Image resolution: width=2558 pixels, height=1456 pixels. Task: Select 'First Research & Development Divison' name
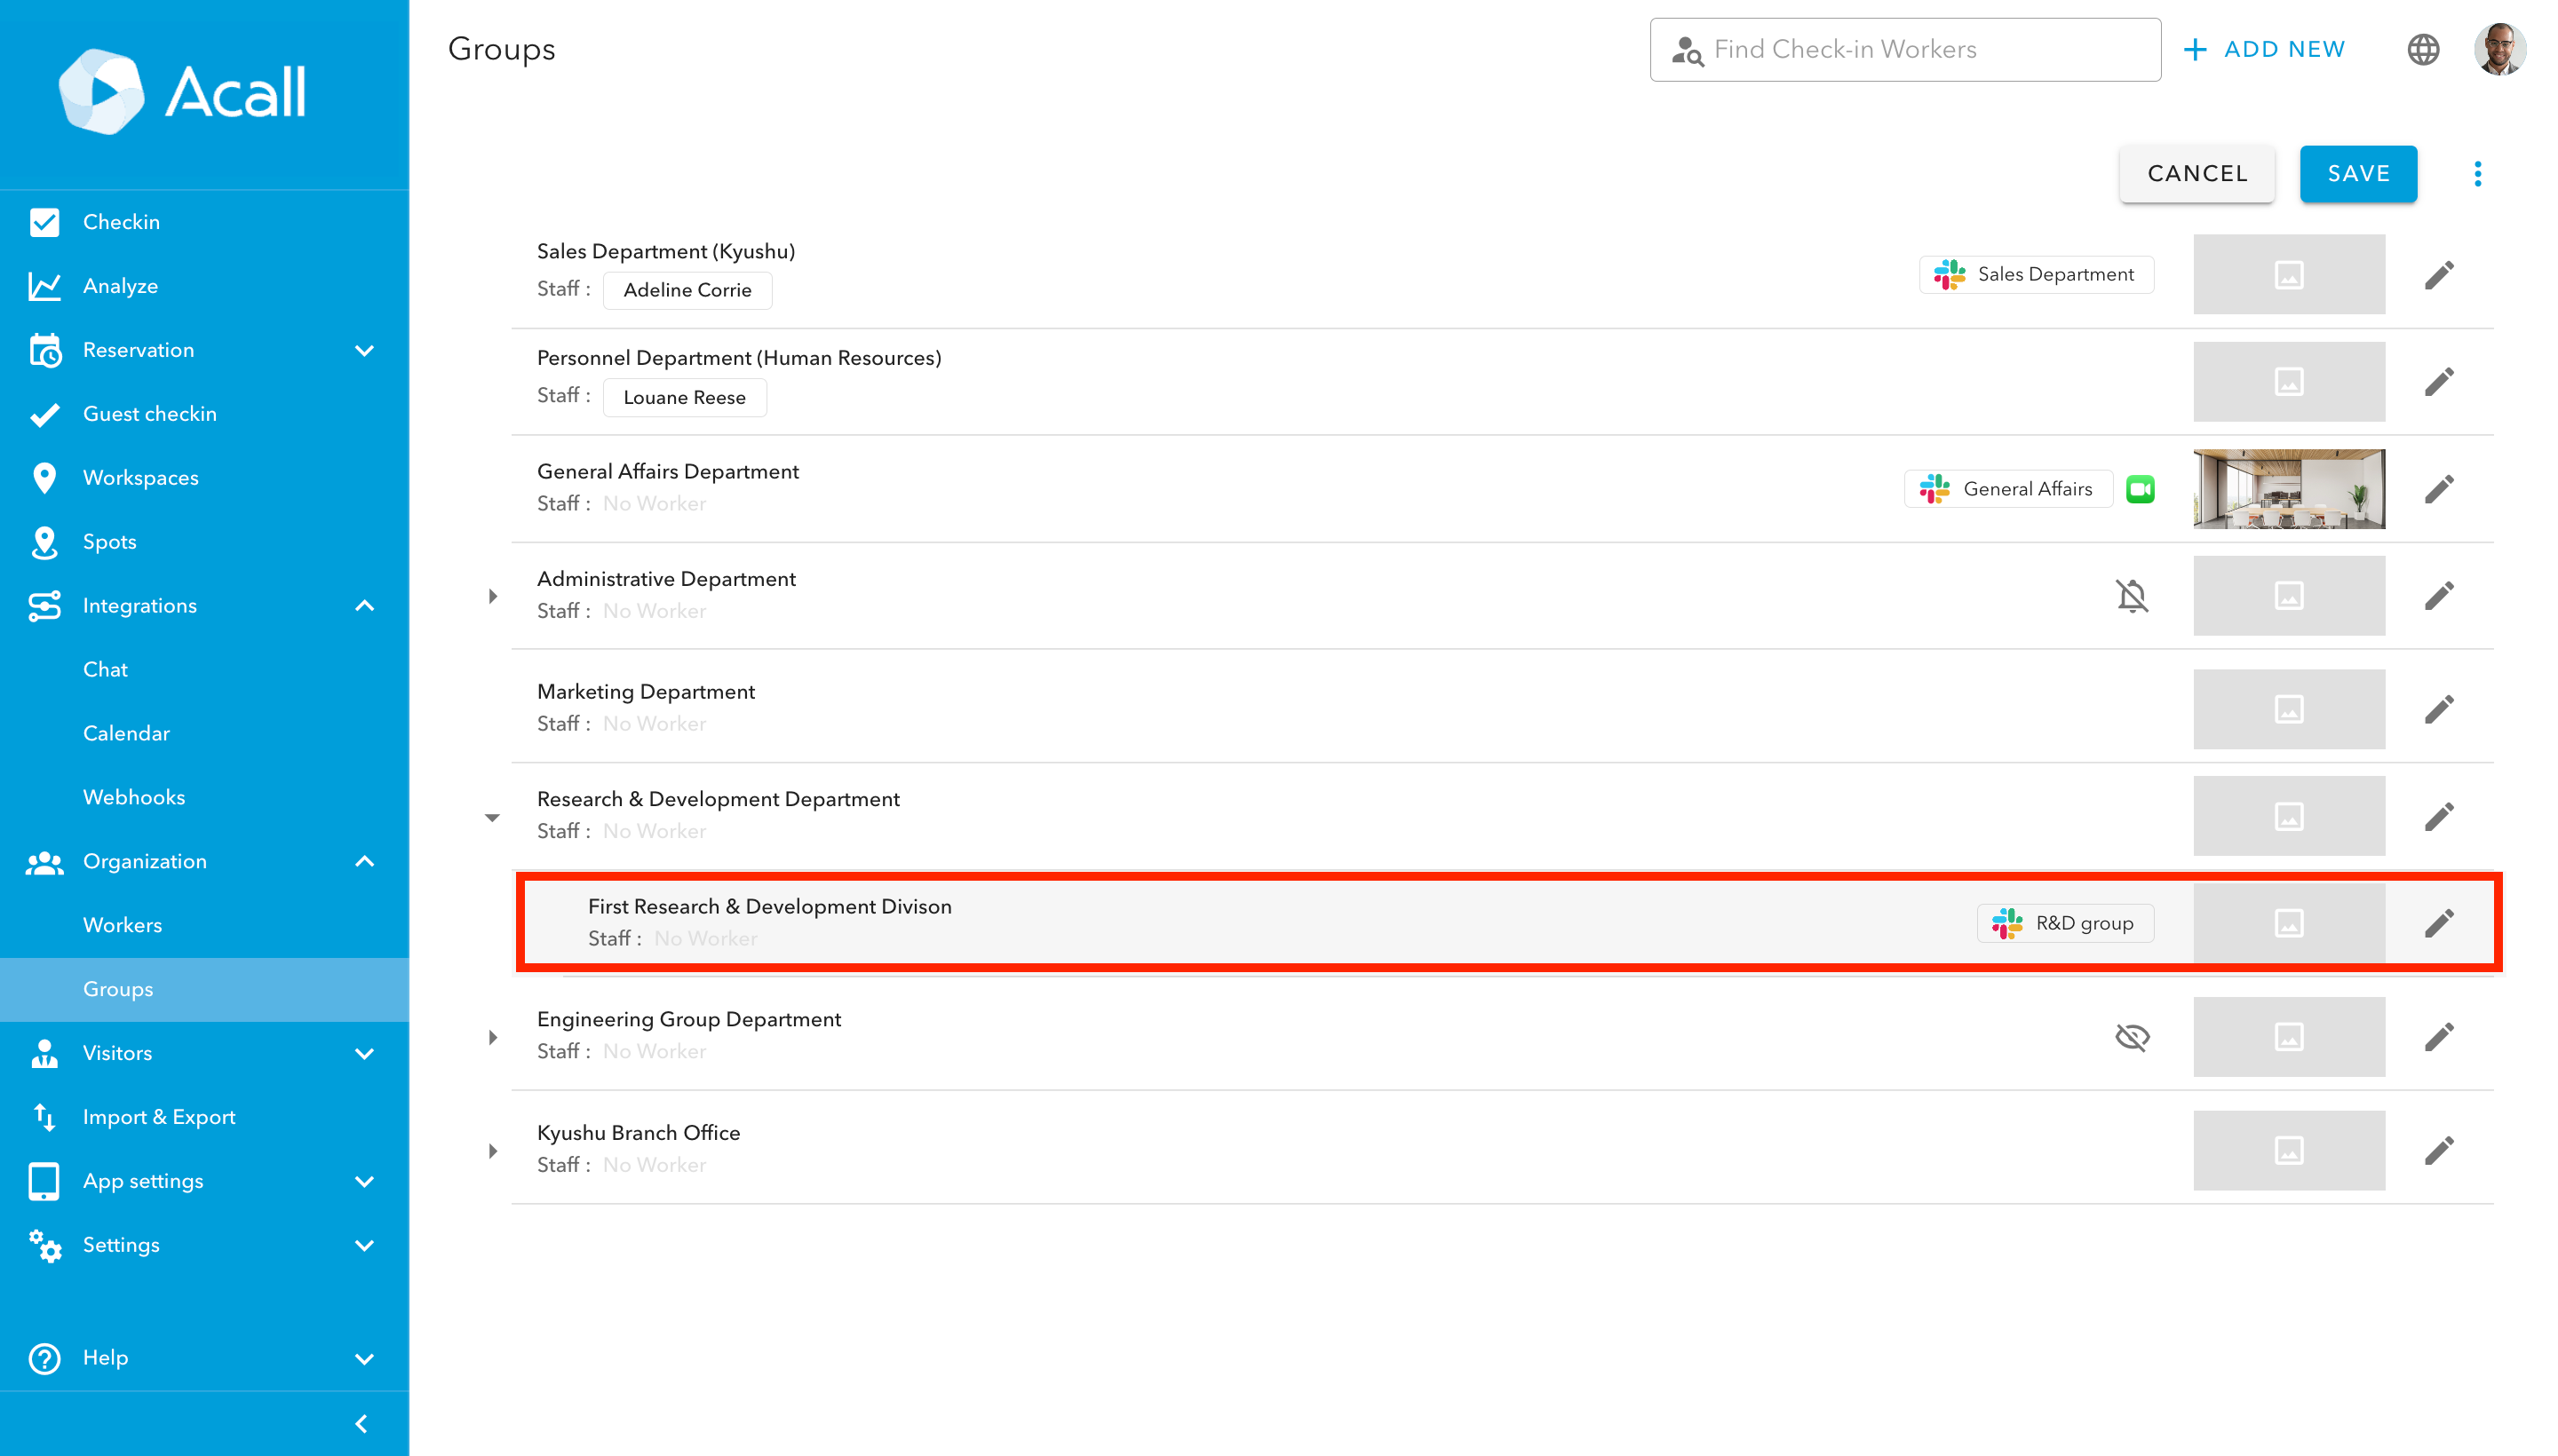click(769, 907)
